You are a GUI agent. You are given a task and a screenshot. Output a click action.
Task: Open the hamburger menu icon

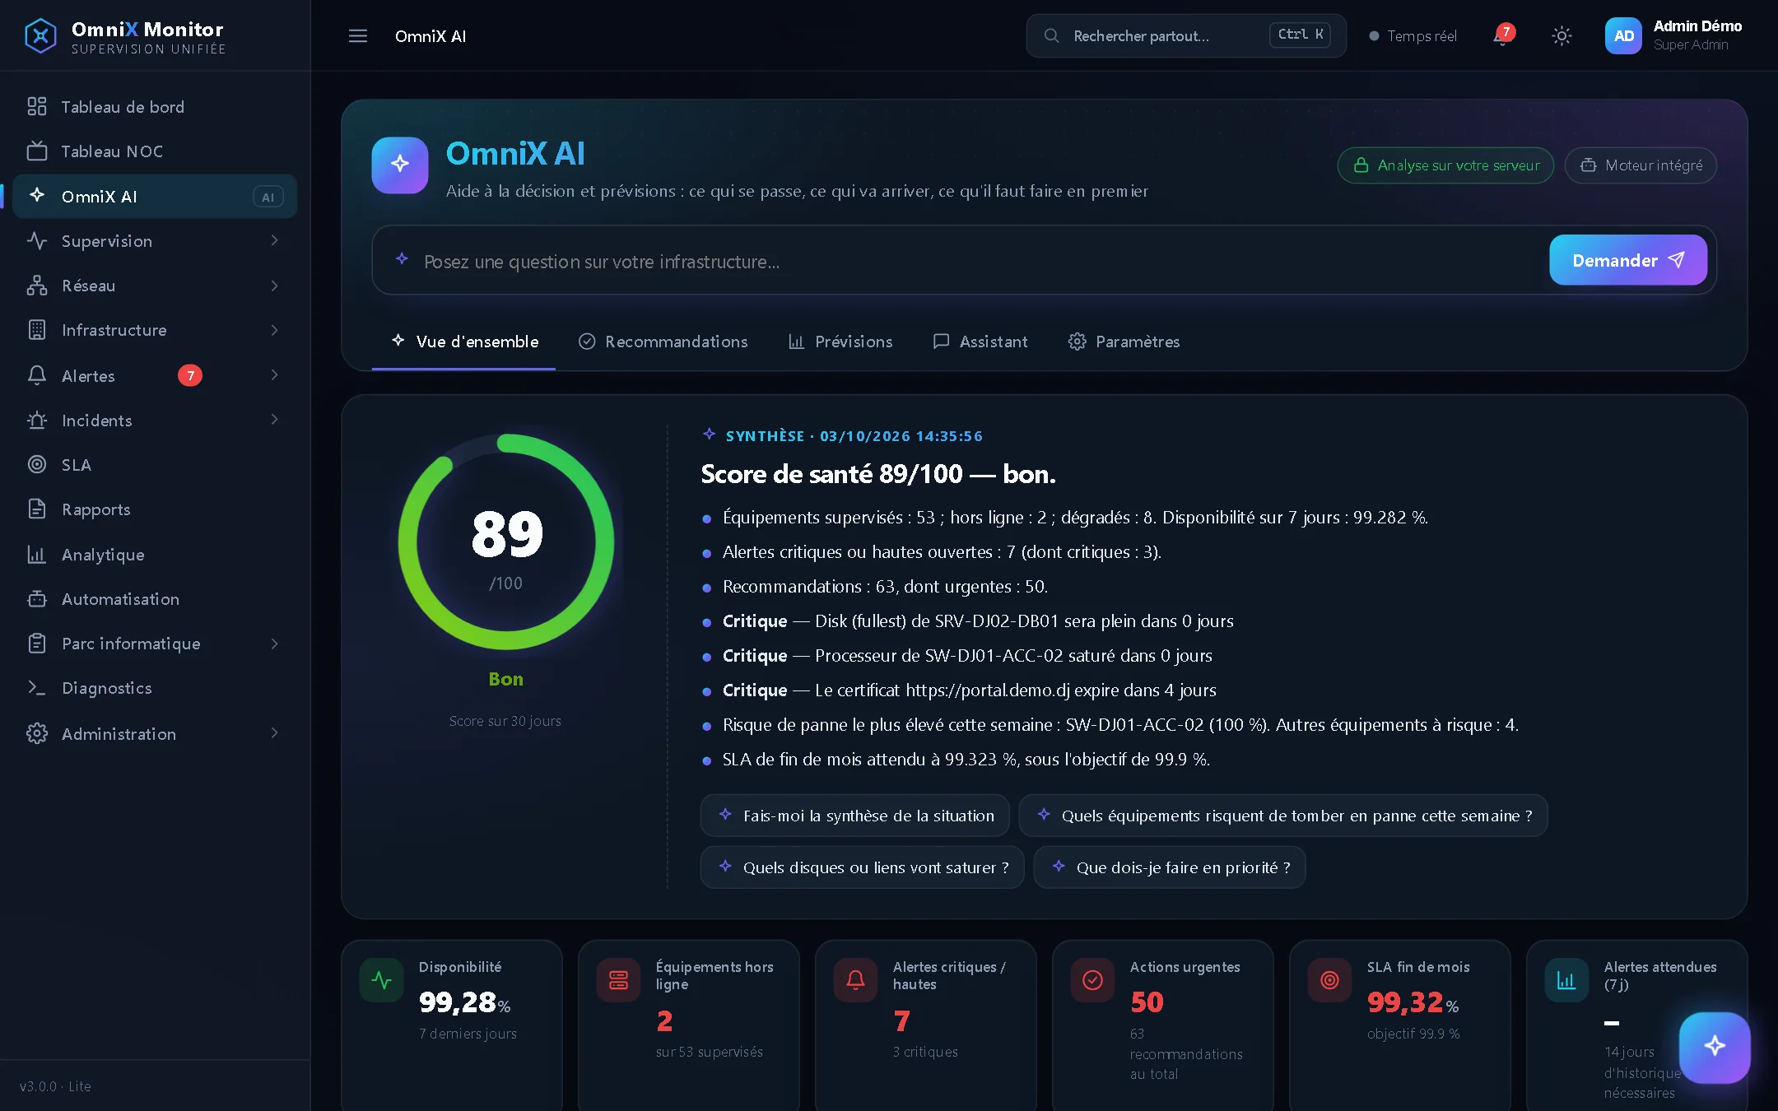pos(357,36)
